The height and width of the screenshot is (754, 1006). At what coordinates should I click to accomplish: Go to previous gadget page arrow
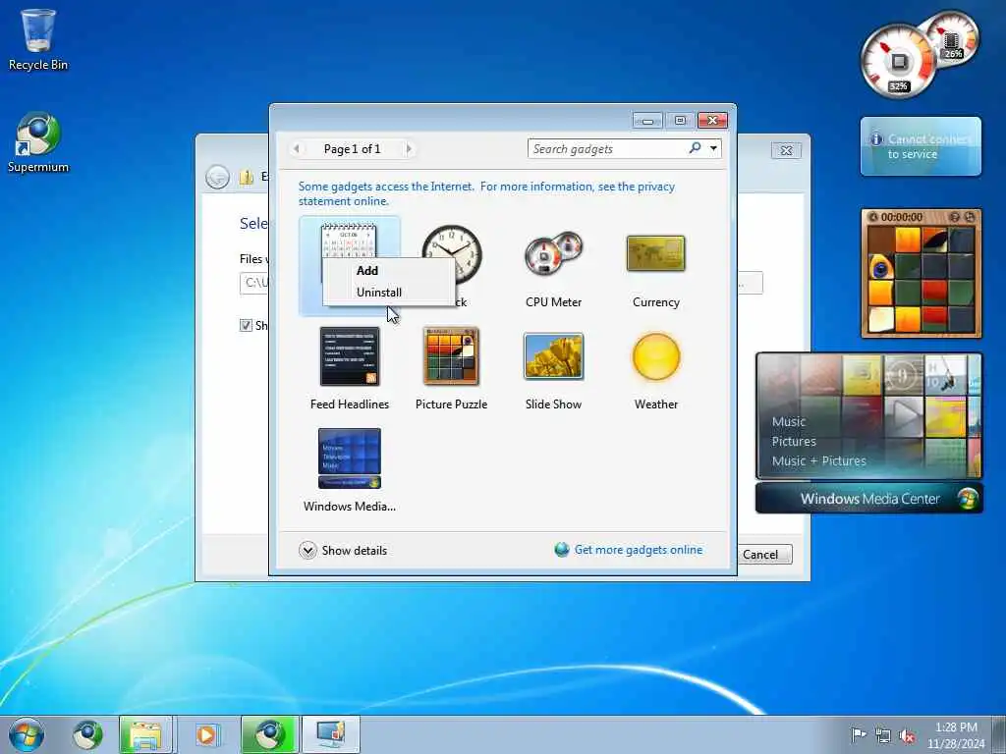(x=297, y=149)
